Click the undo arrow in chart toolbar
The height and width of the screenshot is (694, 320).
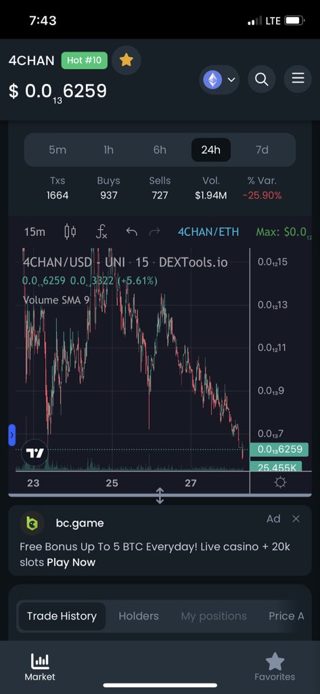[131, 232]
